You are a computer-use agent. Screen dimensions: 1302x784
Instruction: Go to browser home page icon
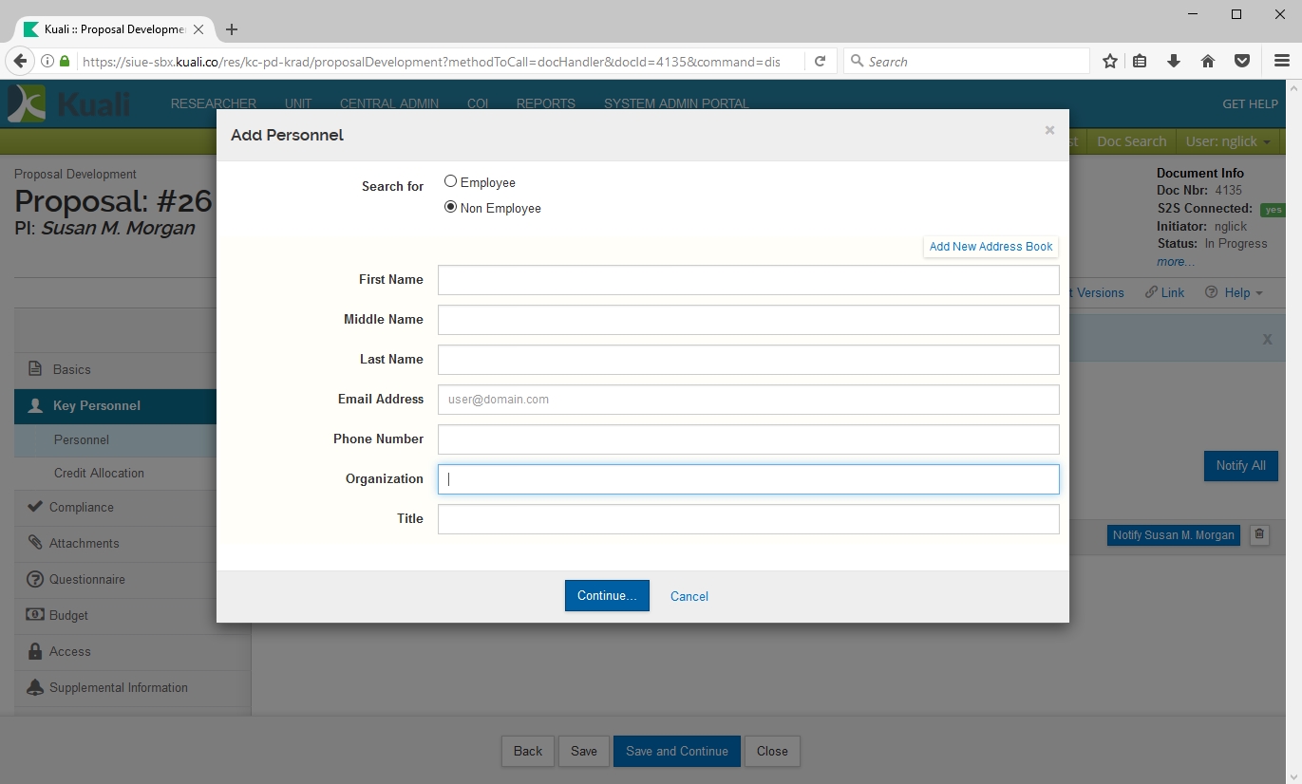pos(1208,62)
